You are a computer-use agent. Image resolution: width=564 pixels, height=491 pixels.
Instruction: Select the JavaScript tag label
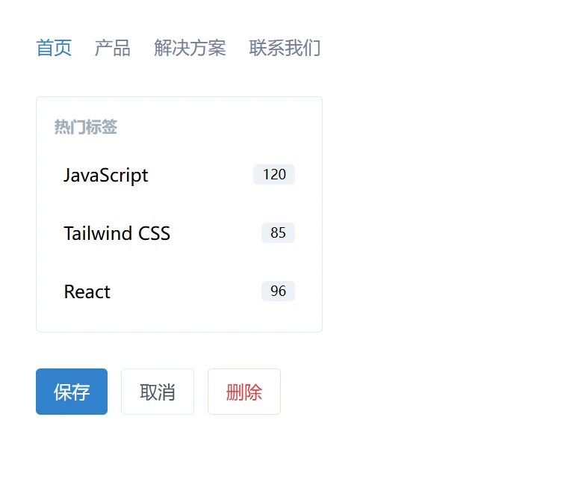[x=106, y=175]
